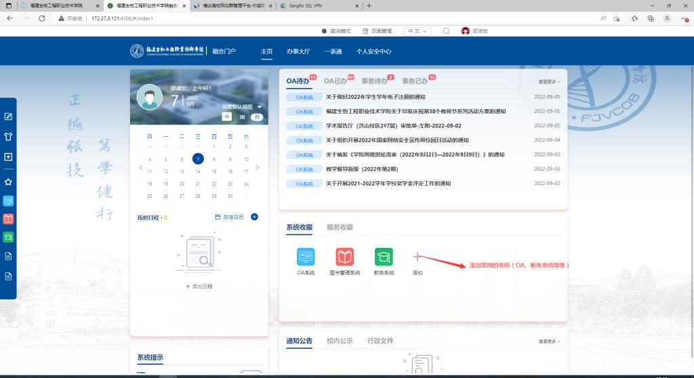Open the OA系统 shortcut icon
The height and width of the screenshot is (378, 694).
point(306,257)
